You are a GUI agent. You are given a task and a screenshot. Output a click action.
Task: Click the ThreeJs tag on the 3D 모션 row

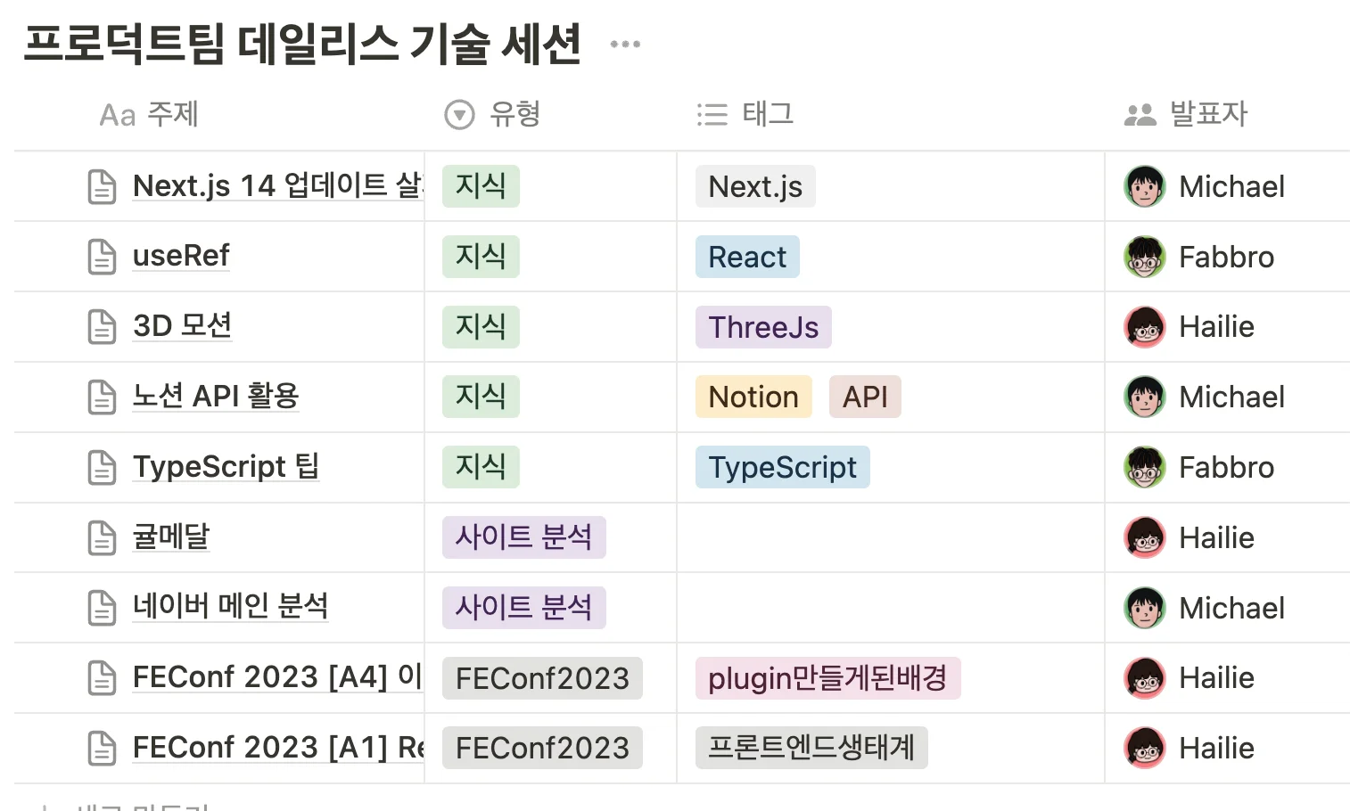762,326
